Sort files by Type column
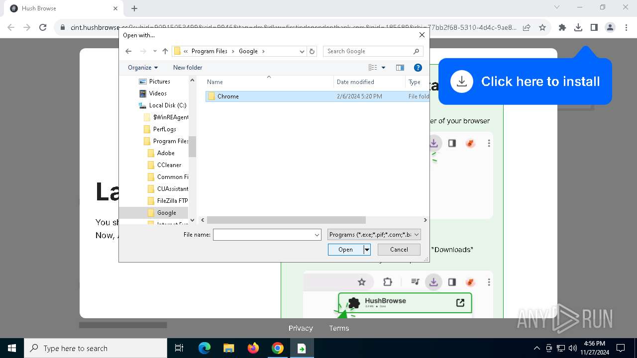The width and height of the screenshot is (637, 358). [x=417, y=82]
